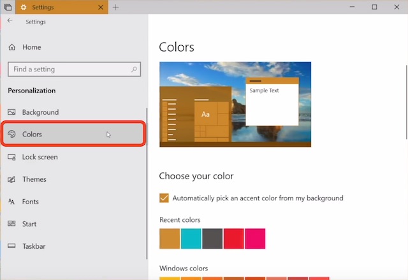Screen dimensions: 408x280
Task: Click the Windows colors label
Action: (184, 269)
